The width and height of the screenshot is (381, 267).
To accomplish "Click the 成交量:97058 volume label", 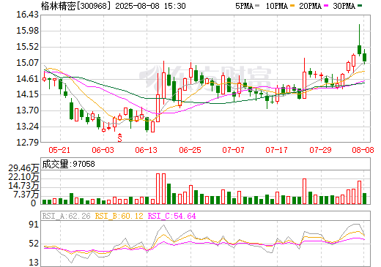I will tap(68, 164).
